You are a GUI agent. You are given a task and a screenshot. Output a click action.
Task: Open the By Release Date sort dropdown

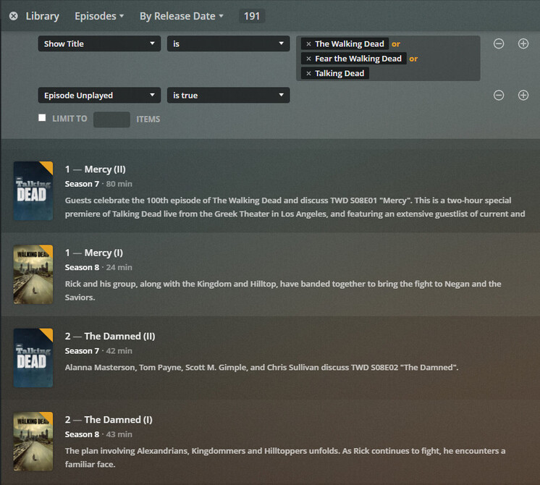pos(182,16)
